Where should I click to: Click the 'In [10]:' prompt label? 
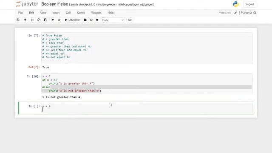(34, 76)
